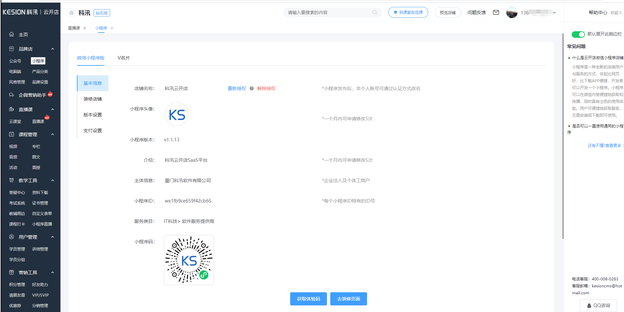Click the 去装修页面 button
Image resolution: width=624 pixels, height=312 pixels.
(349, 299)
